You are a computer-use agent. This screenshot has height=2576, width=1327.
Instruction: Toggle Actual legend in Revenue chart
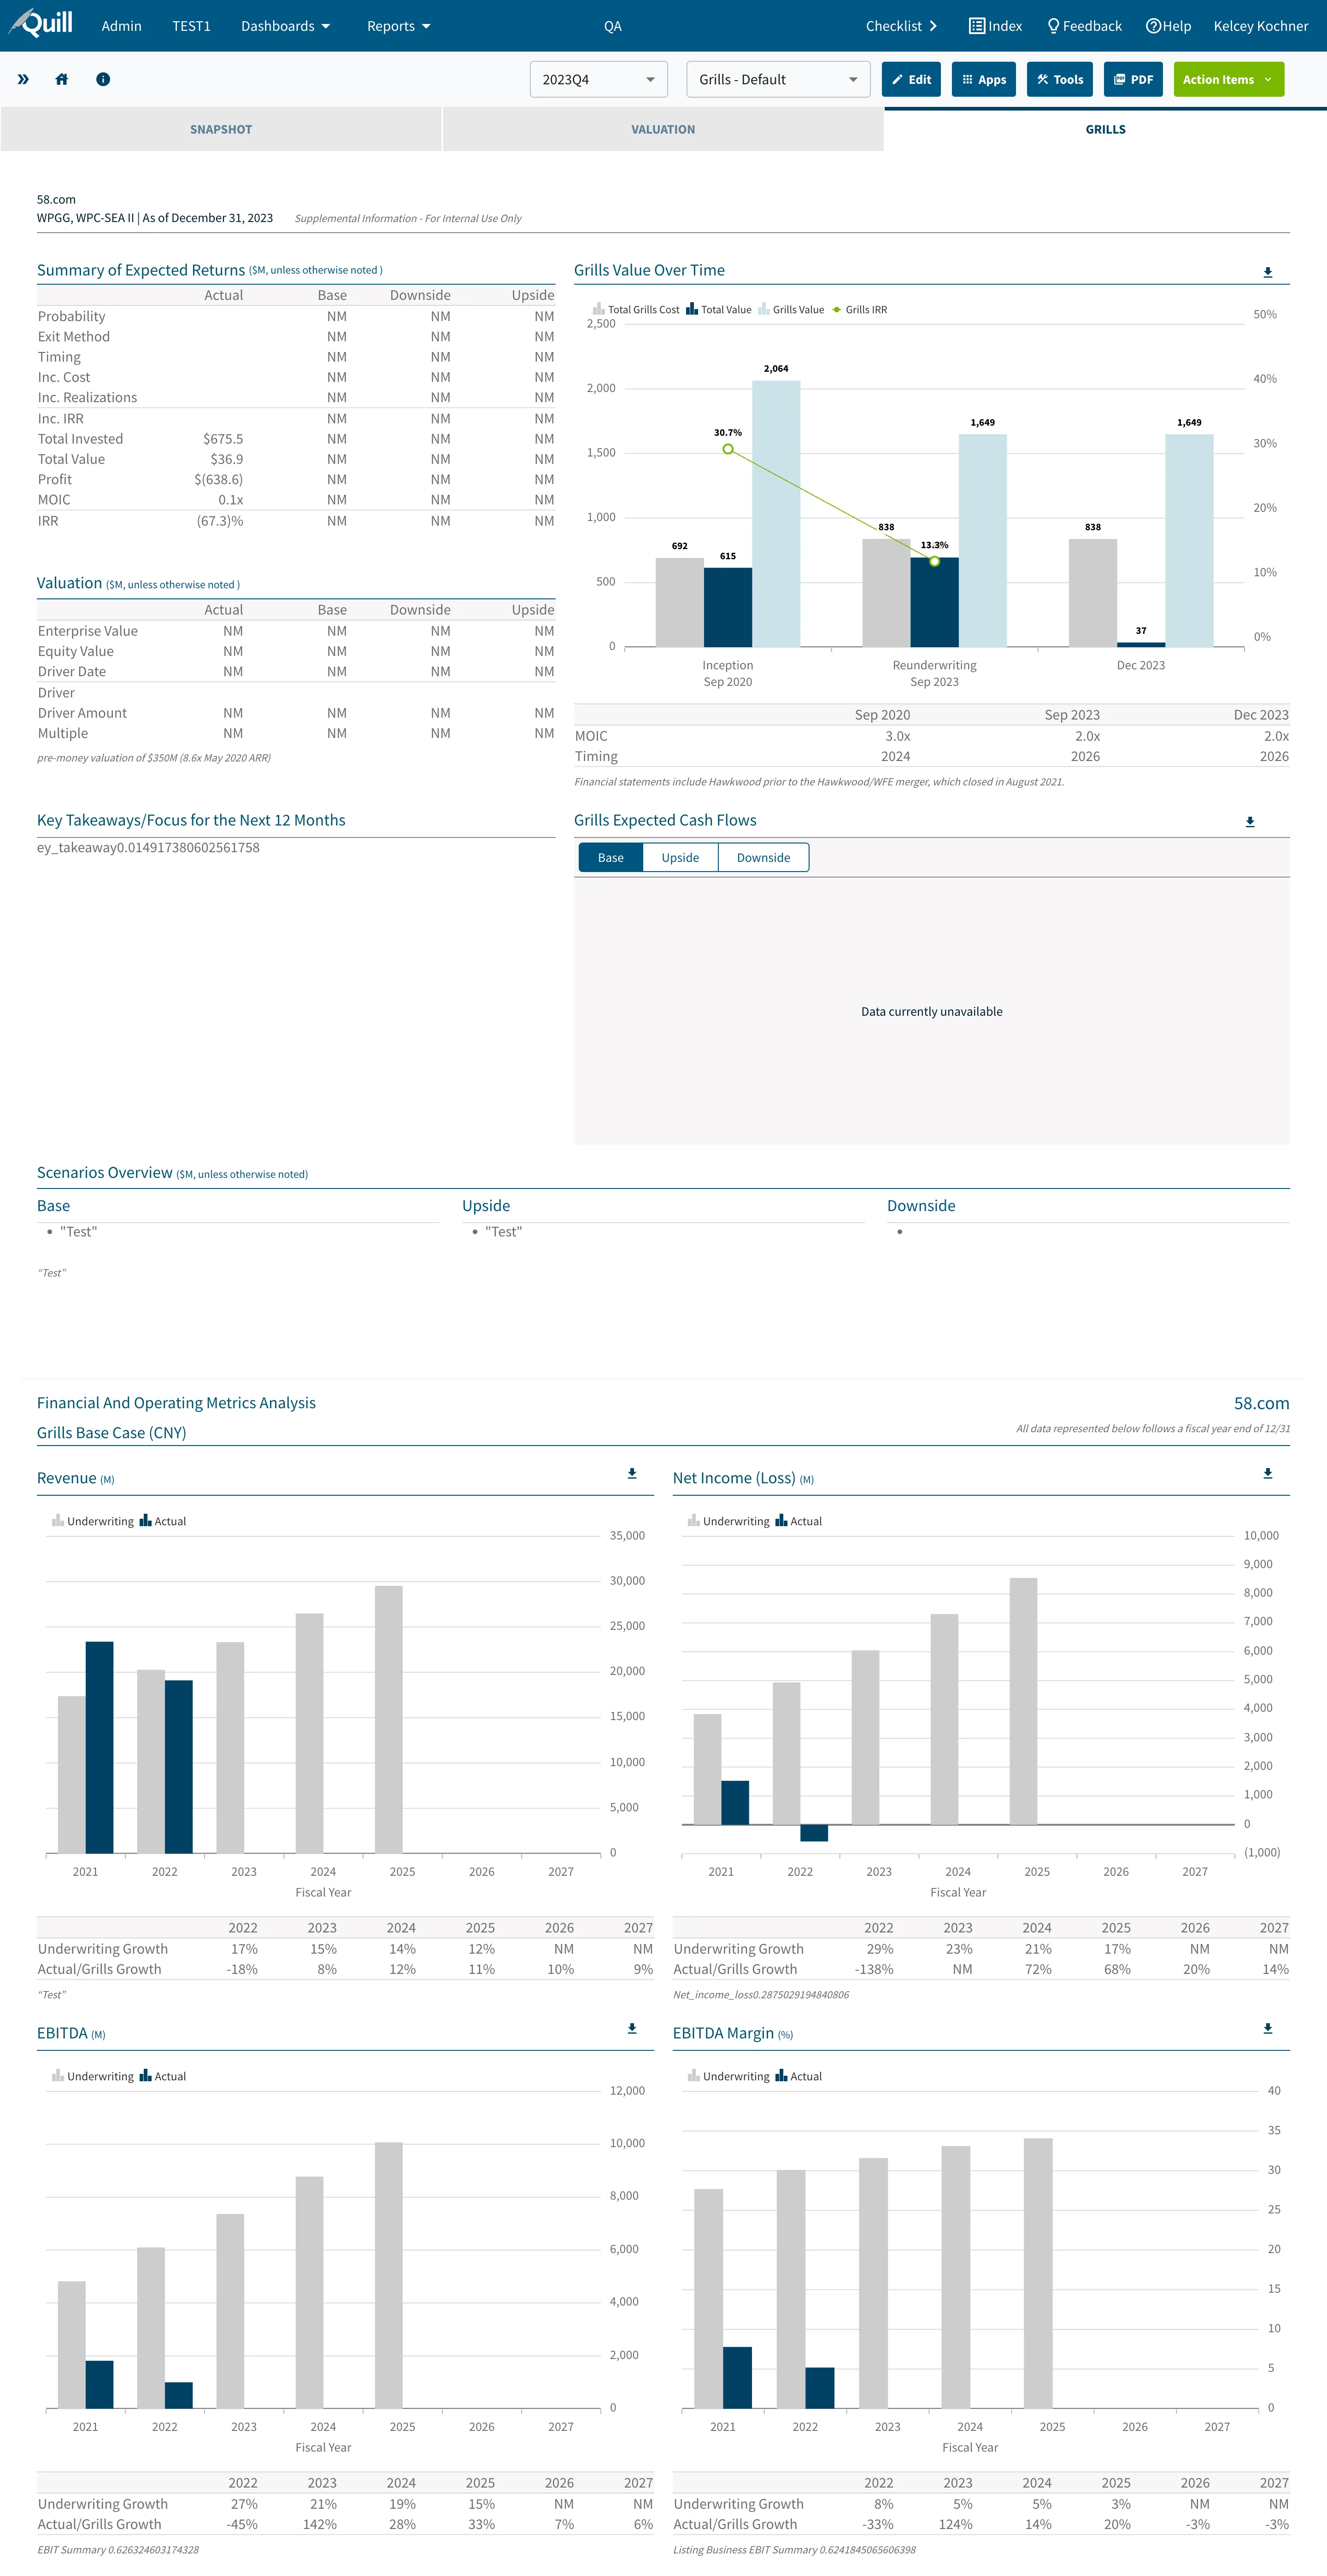[x=162, y=1521]
